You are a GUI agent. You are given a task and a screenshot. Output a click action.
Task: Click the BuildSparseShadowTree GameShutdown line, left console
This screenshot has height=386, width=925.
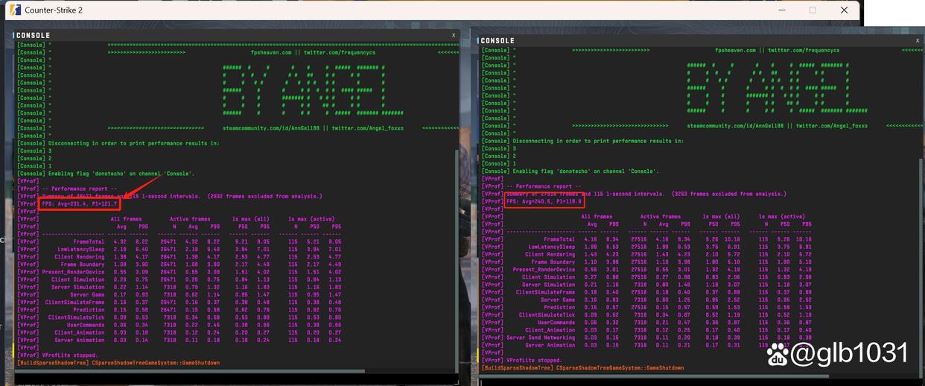(118, 363)
